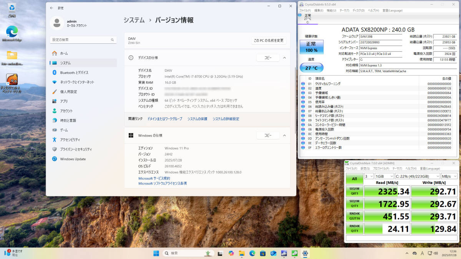Open the clock showing 12:36 on taskbar
Image resolution: width=461 pixels, height=259 pixels.
pyautogui.click(x=448, y=253)
